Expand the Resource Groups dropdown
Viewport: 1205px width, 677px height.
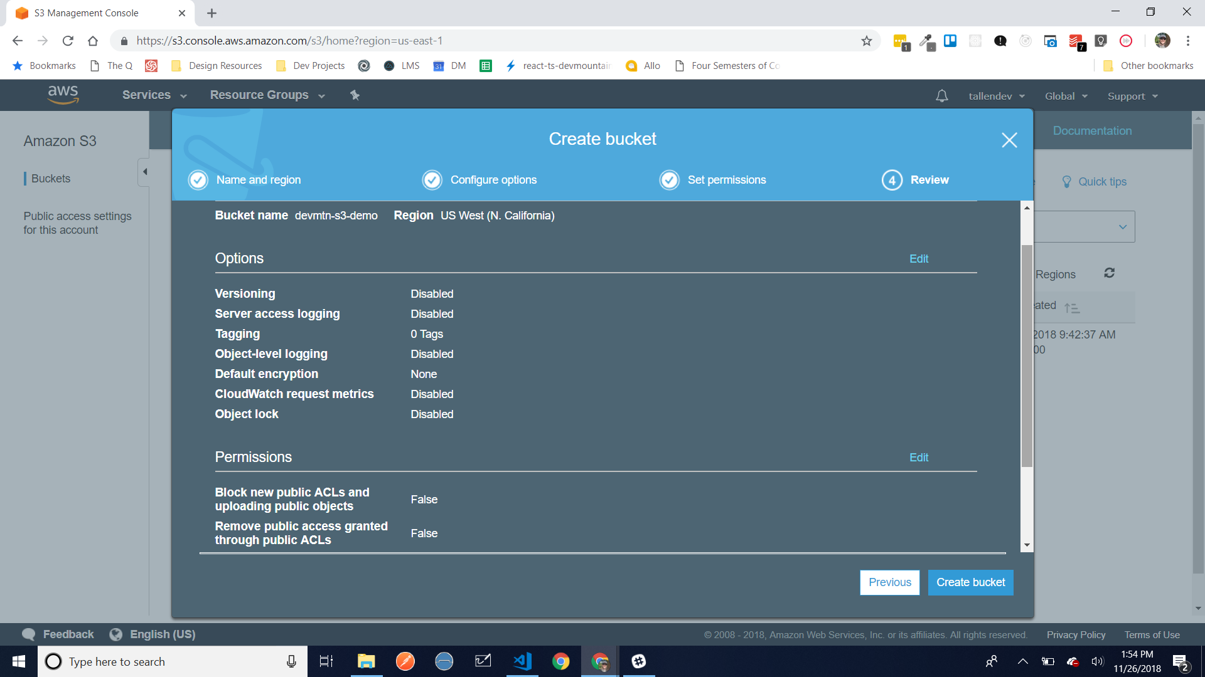click(267, 95)
